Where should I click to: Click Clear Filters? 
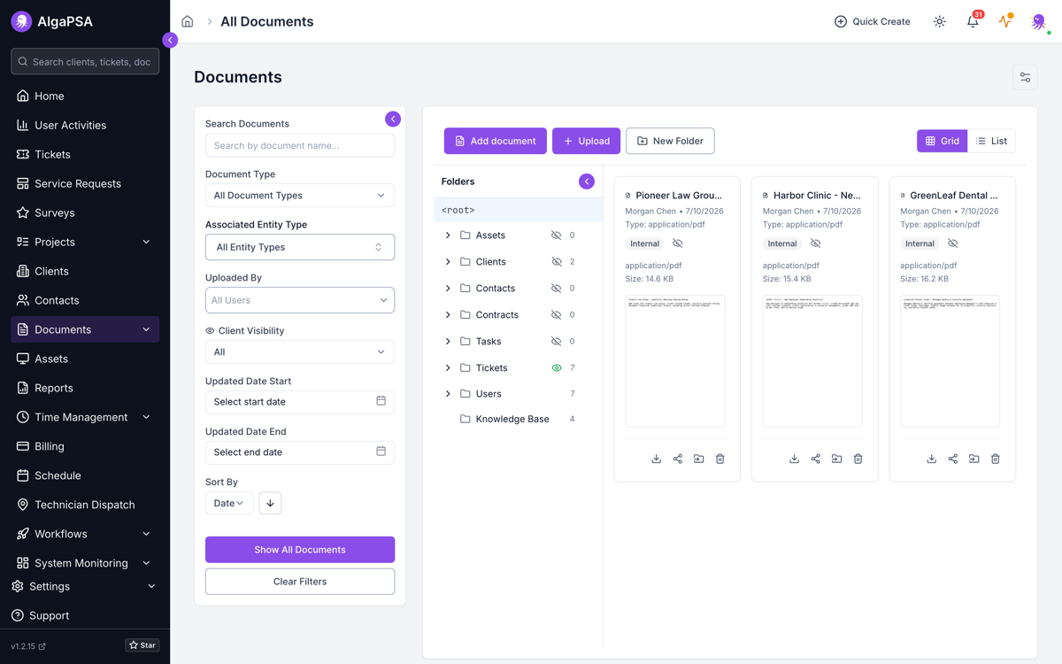(300, 582)
